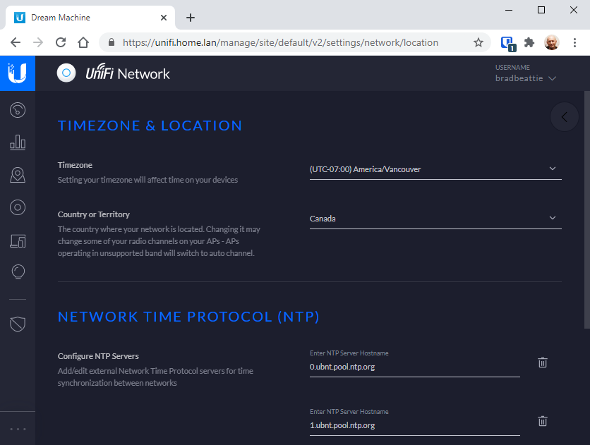Go to the browser home page
590x445 pixels.
click(x=83, y=42)
